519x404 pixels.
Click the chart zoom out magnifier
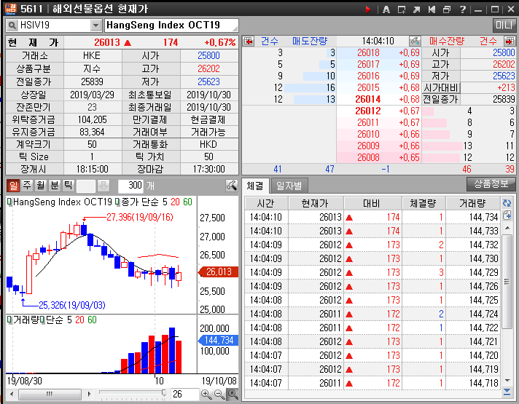(219, 395)
